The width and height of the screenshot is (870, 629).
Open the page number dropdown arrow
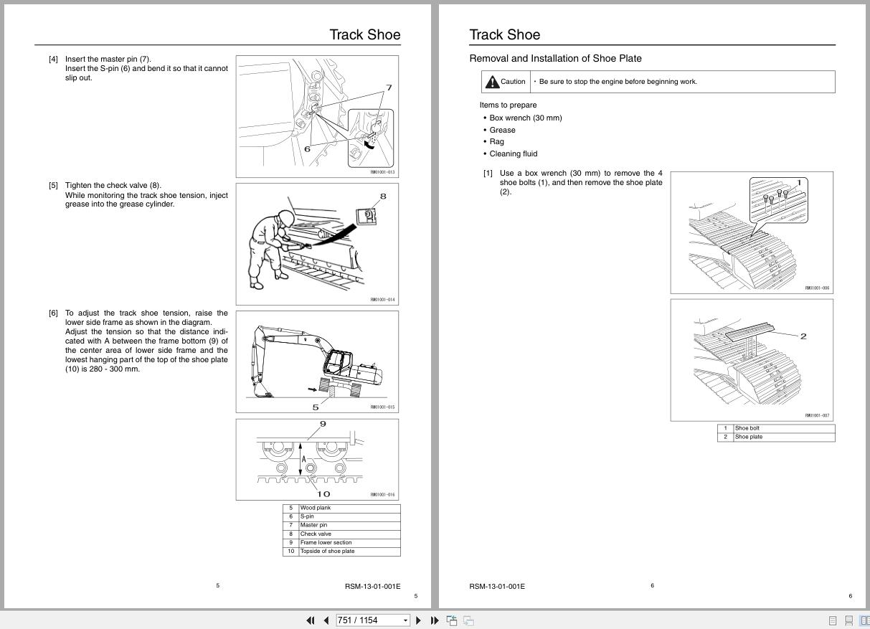point(405,620)
